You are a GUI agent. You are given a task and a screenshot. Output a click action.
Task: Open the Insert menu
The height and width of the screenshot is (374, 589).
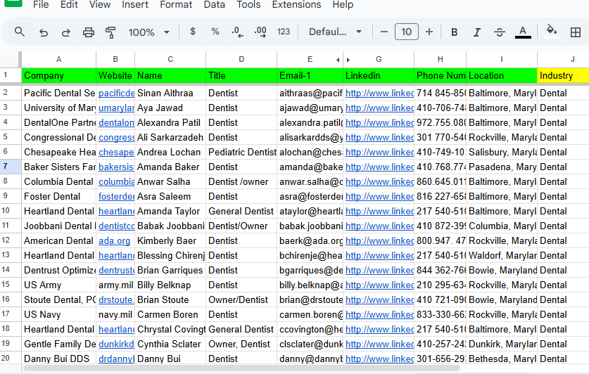click(135, 5)
